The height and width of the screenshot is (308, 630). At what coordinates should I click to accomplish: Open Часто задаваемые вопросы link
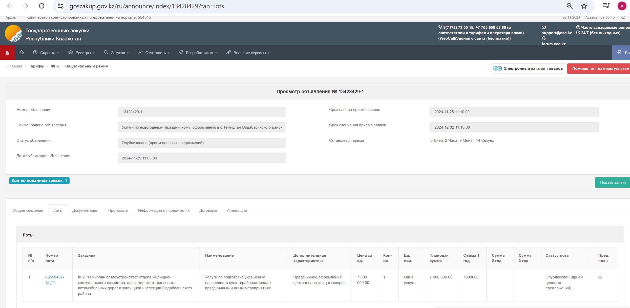[605, 27]
